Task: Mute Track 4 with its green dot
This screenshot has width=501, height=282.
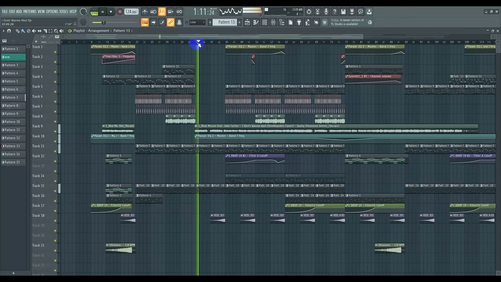Action: point(55,82)
